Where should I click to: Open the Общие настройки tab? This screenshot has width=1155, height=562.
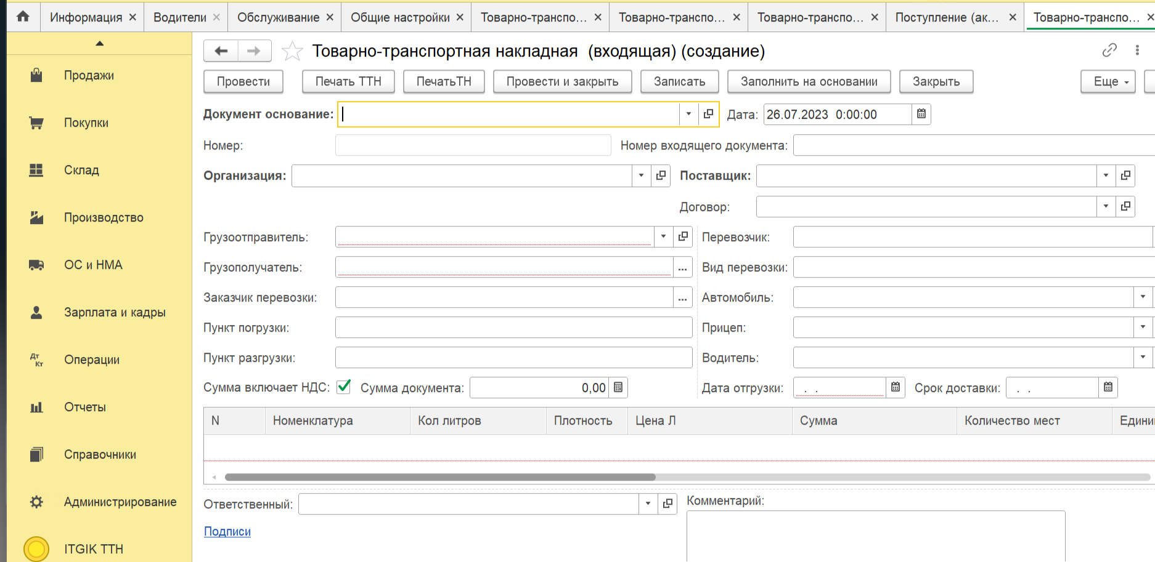pyautogui.click(x=399, y=17)
